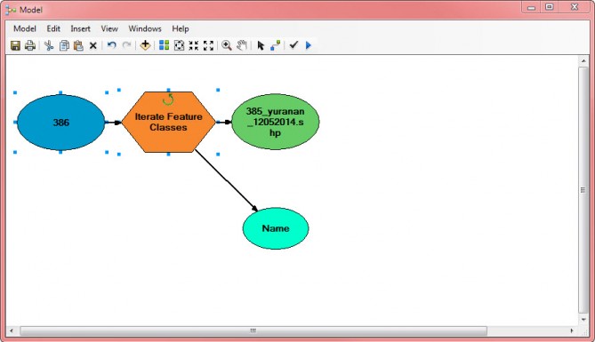Activate the Zoom In magnifier tool
Image resolution: width=595 pixels, height=342 pixels.
tap(227, 45)
